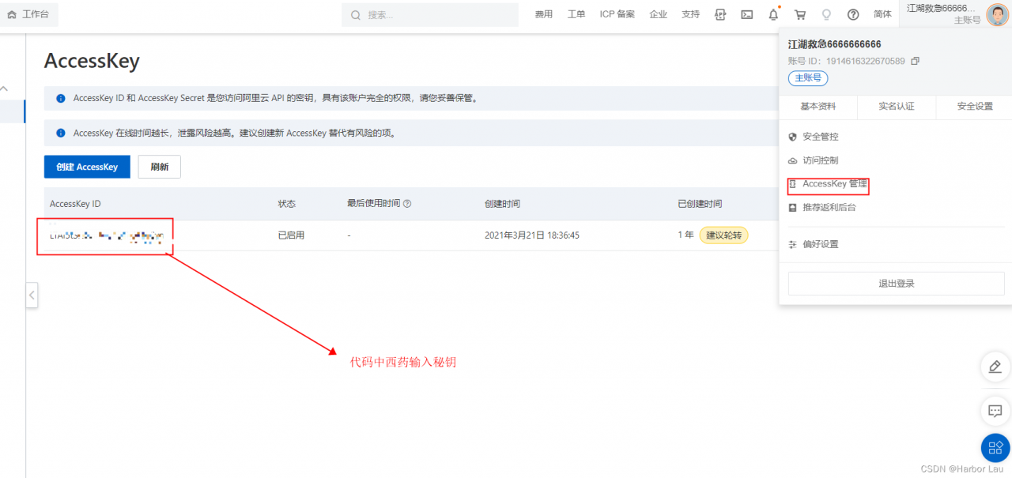Click the shield icon beside 安全管控
This screenshot has width=1012, height=478.
click(793, 137)
